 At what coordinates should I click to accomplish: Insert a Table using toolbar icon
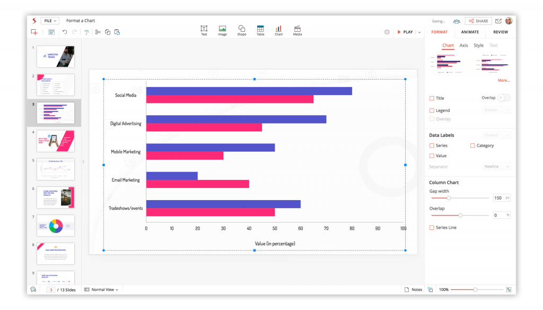click(x=260, y=30)
